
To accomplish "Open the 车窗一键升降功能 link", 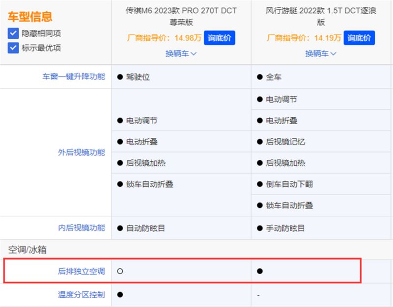I will click(x=74, y=77).
